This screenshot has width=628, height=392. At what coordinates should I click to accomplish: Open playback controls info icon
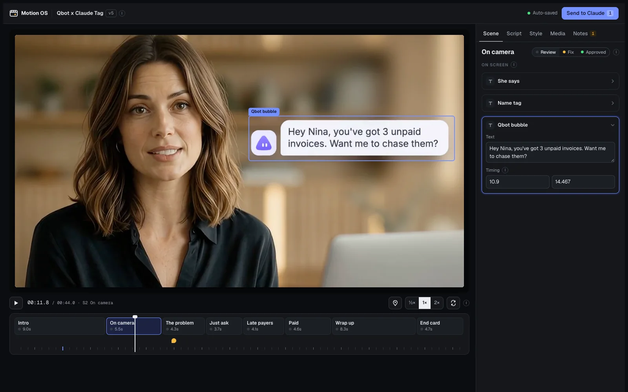pyautogui.click(x=466, y=303)
